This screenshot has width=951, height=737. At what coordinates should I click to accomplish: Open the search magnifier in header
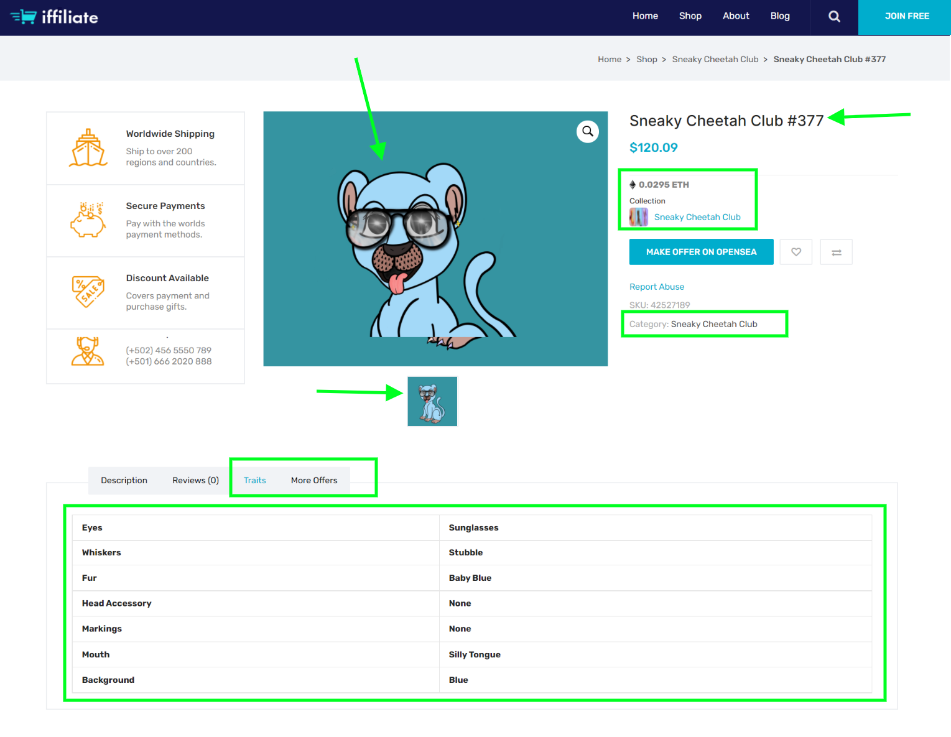(834, 17)
